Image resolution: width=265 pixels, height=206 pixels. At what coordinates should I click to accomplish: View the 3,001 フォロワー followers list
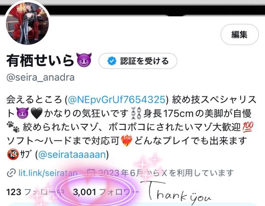(106, 192)
